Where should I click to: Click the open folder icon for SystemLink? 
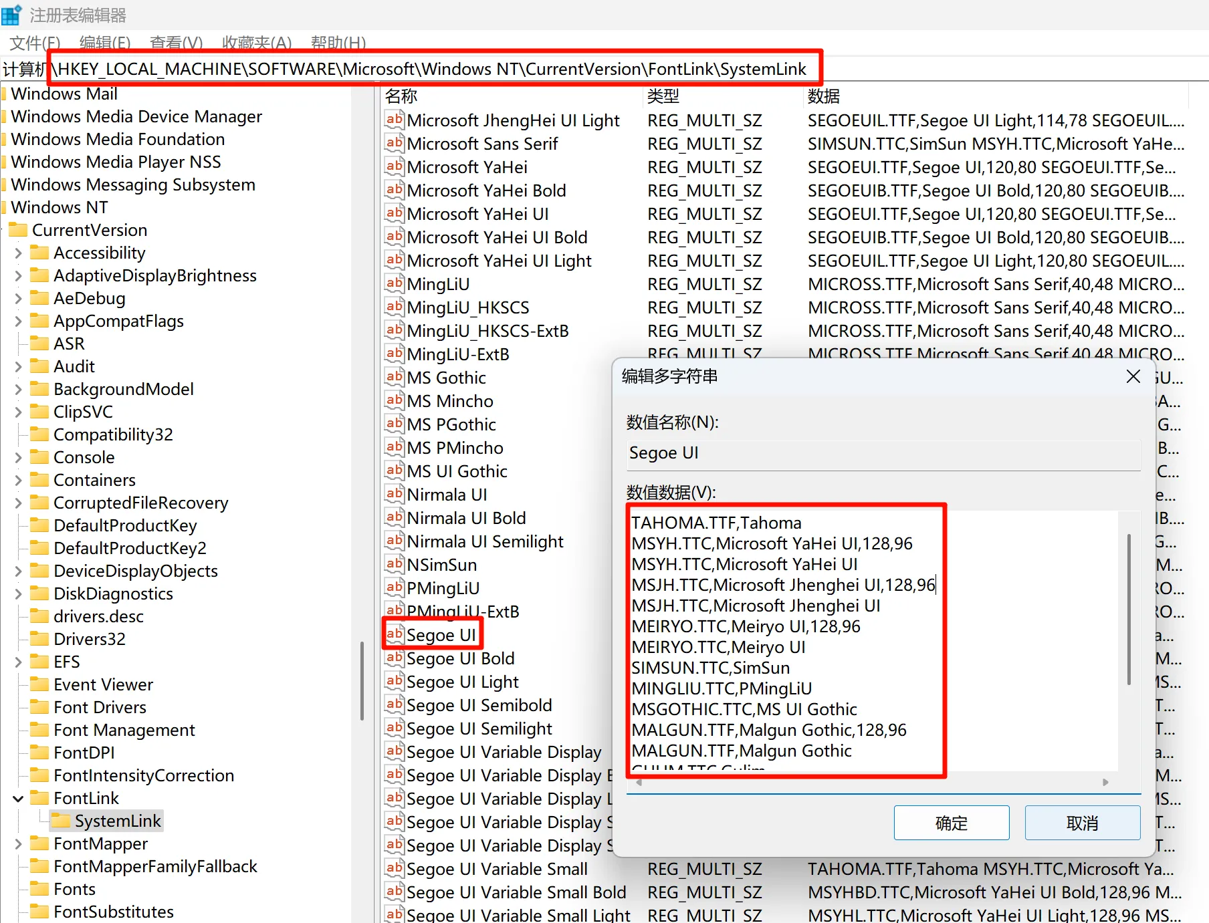[62, 821]
